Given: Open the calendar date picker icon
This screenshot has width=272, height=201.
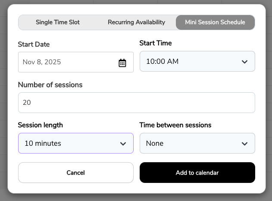Looking at the screenshot, I should coord(122,63).
